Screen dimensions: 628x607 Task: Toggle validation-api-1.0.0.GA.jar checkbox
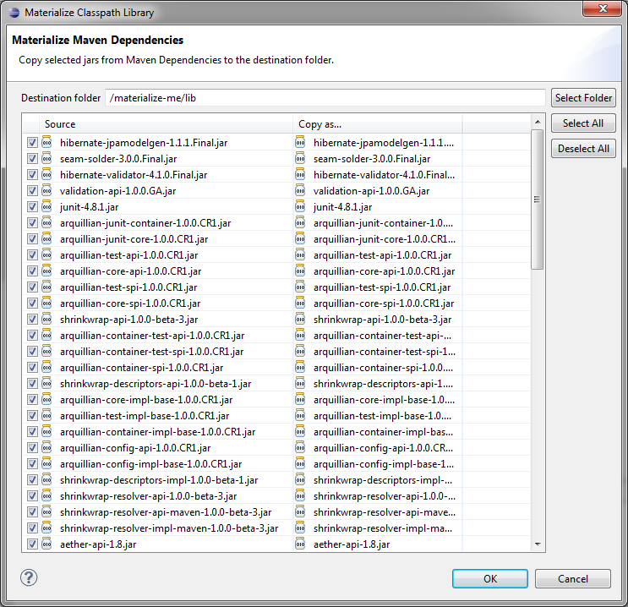click(x=32, y=191)
